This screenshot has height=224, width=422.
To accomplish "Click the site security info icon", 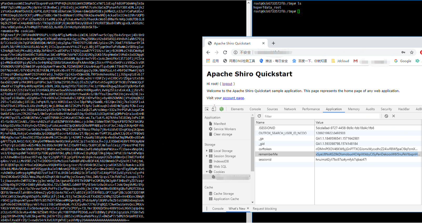I will (236, 53).
